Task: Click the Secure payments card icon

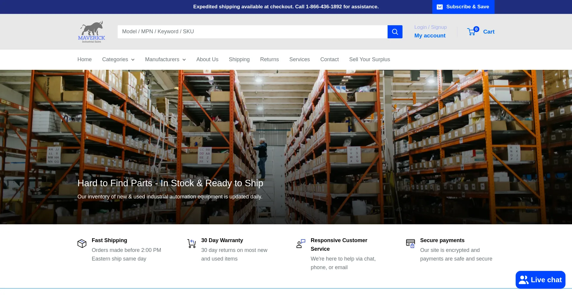Action: (410, 244)
